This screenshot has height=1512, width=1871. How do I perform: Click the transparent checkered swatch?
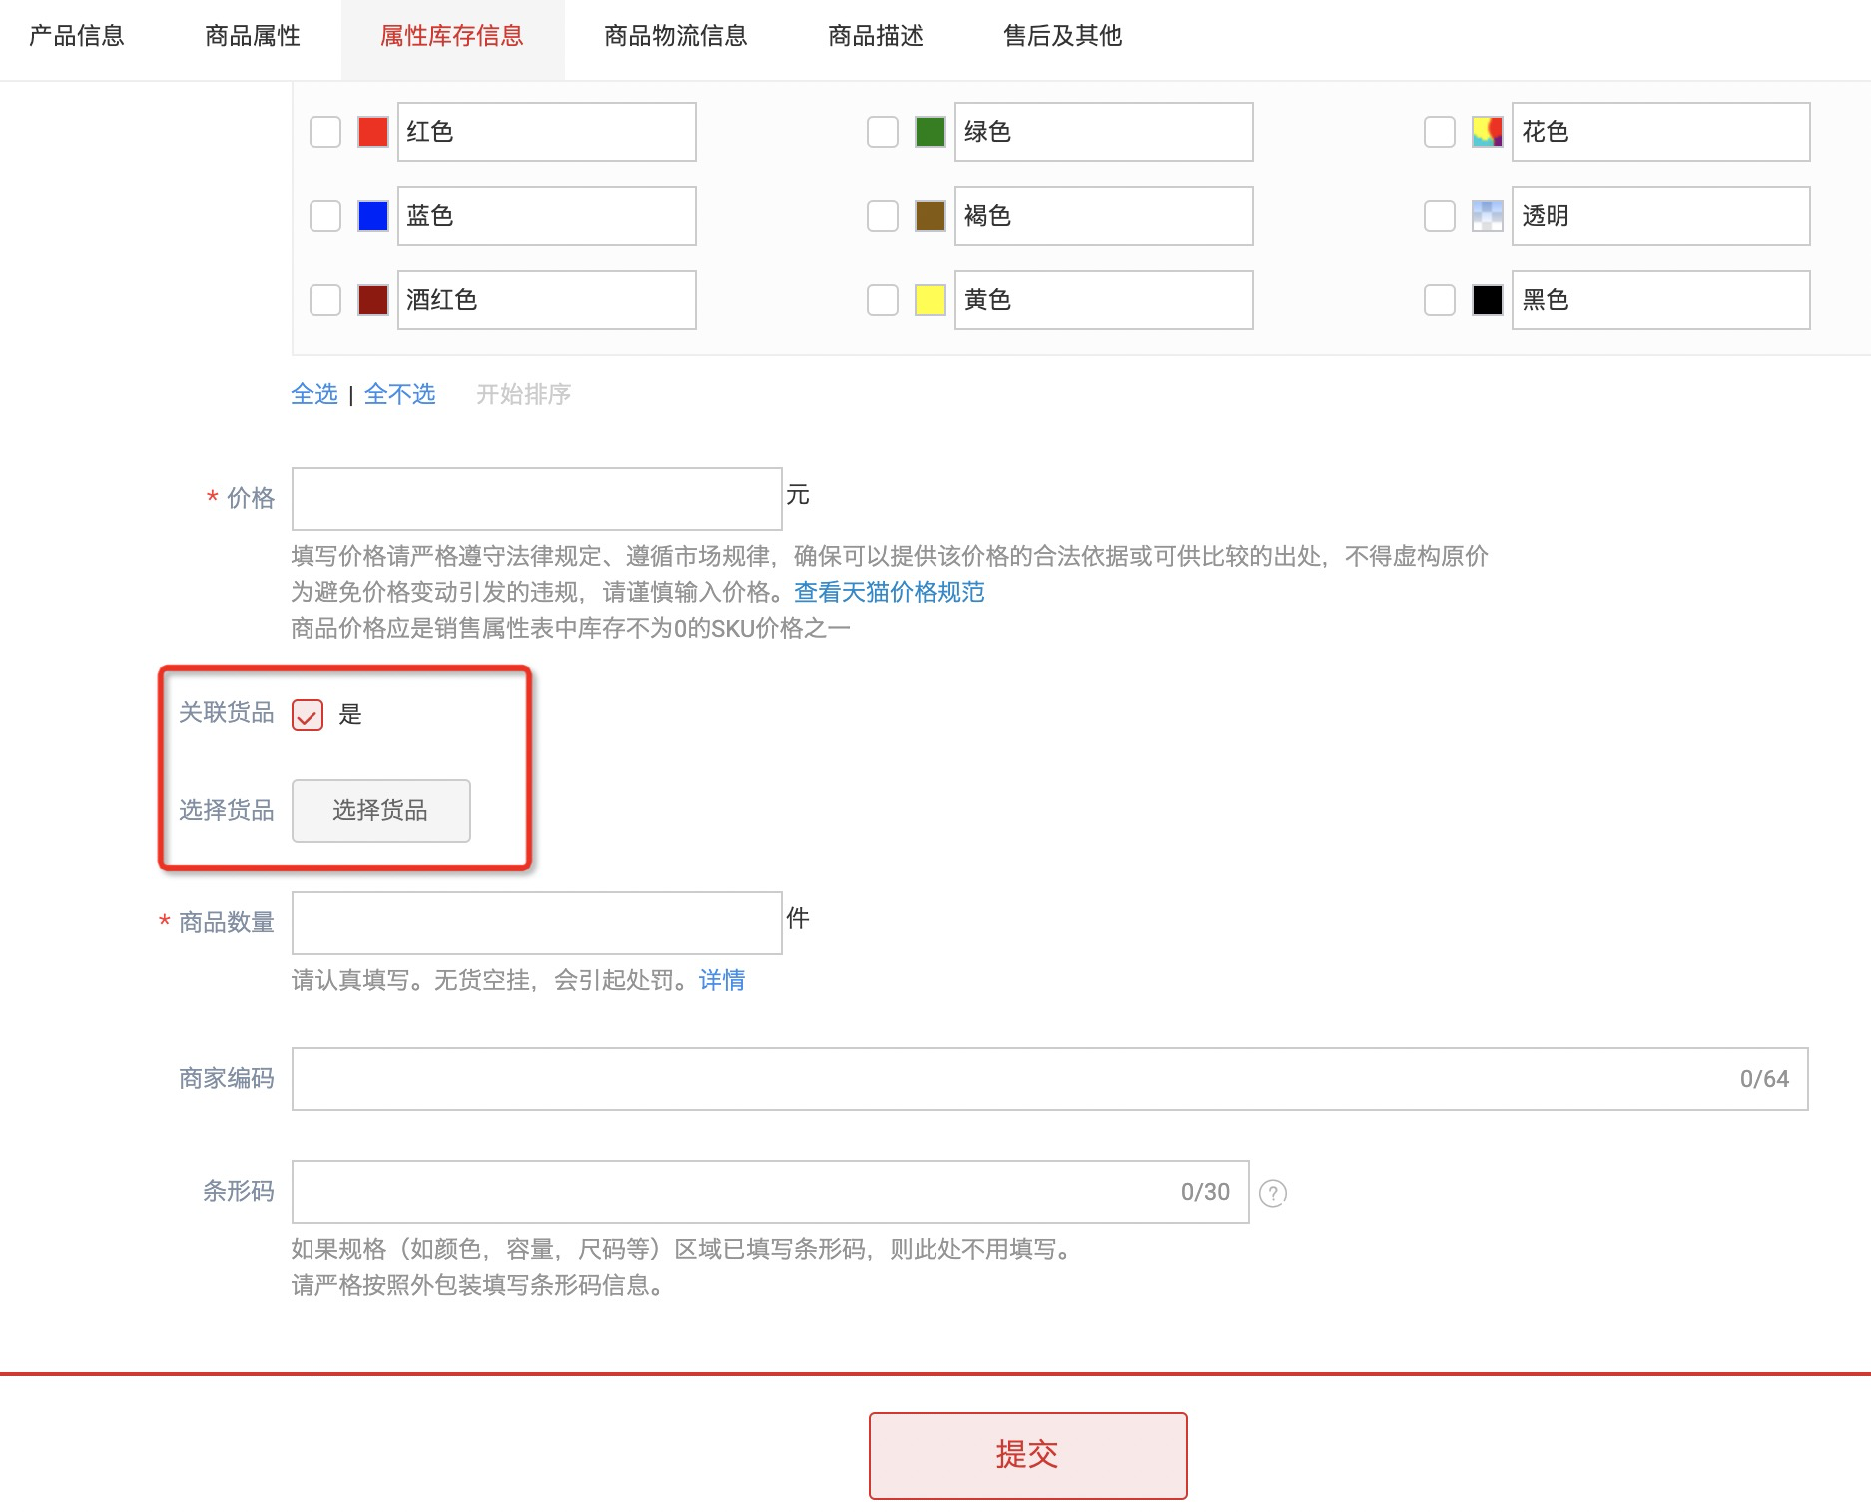[1488, 216]
